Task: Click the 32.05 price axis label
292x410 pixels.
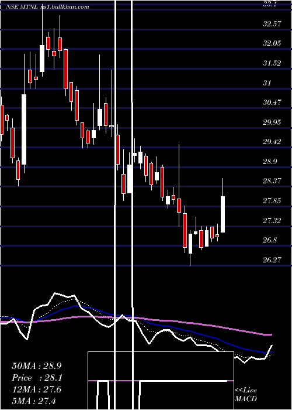Action: [272, 43]
